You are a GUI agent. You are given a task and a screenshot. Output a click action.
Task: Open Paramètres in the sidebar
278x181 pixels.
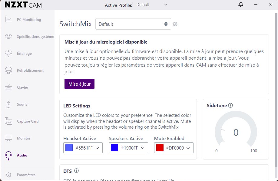[x=26, y=175]
